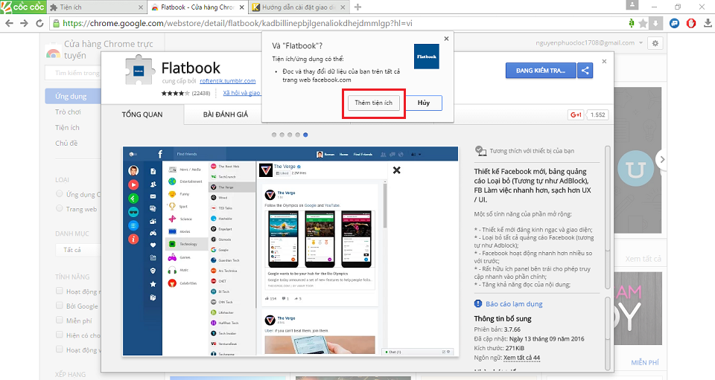715x380 pixels.
Task: Click the Xem tất cả link on the right
Action: click(x=643, y=259)
